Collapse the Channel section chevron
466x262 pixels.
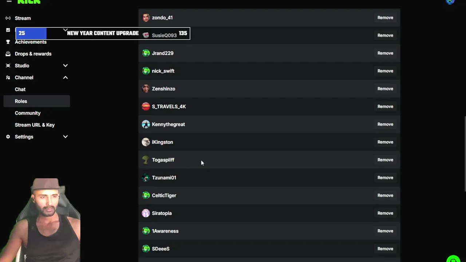(x=65, y=78)
